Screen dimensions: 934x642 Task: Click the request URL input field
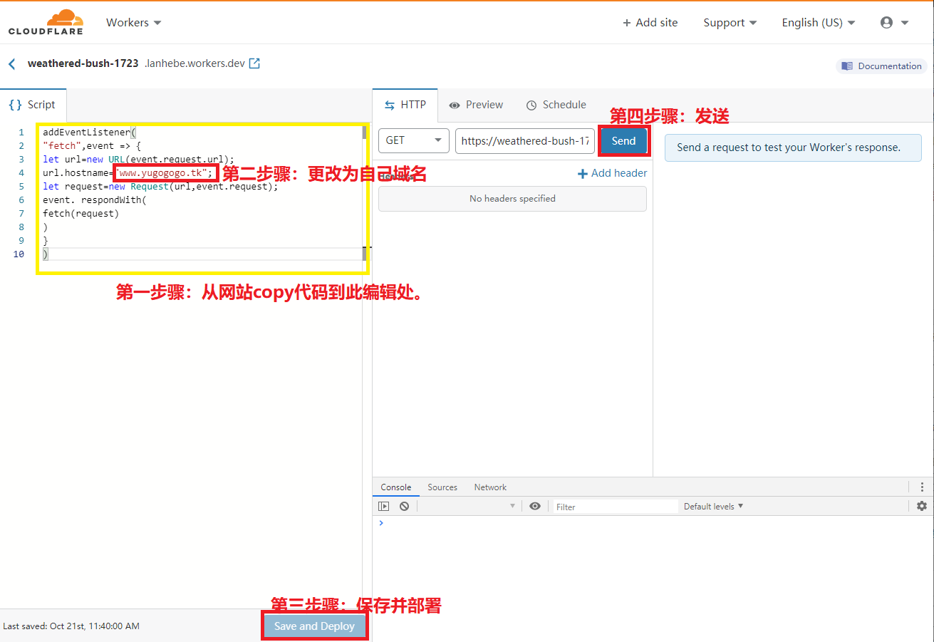pos(525,141)
